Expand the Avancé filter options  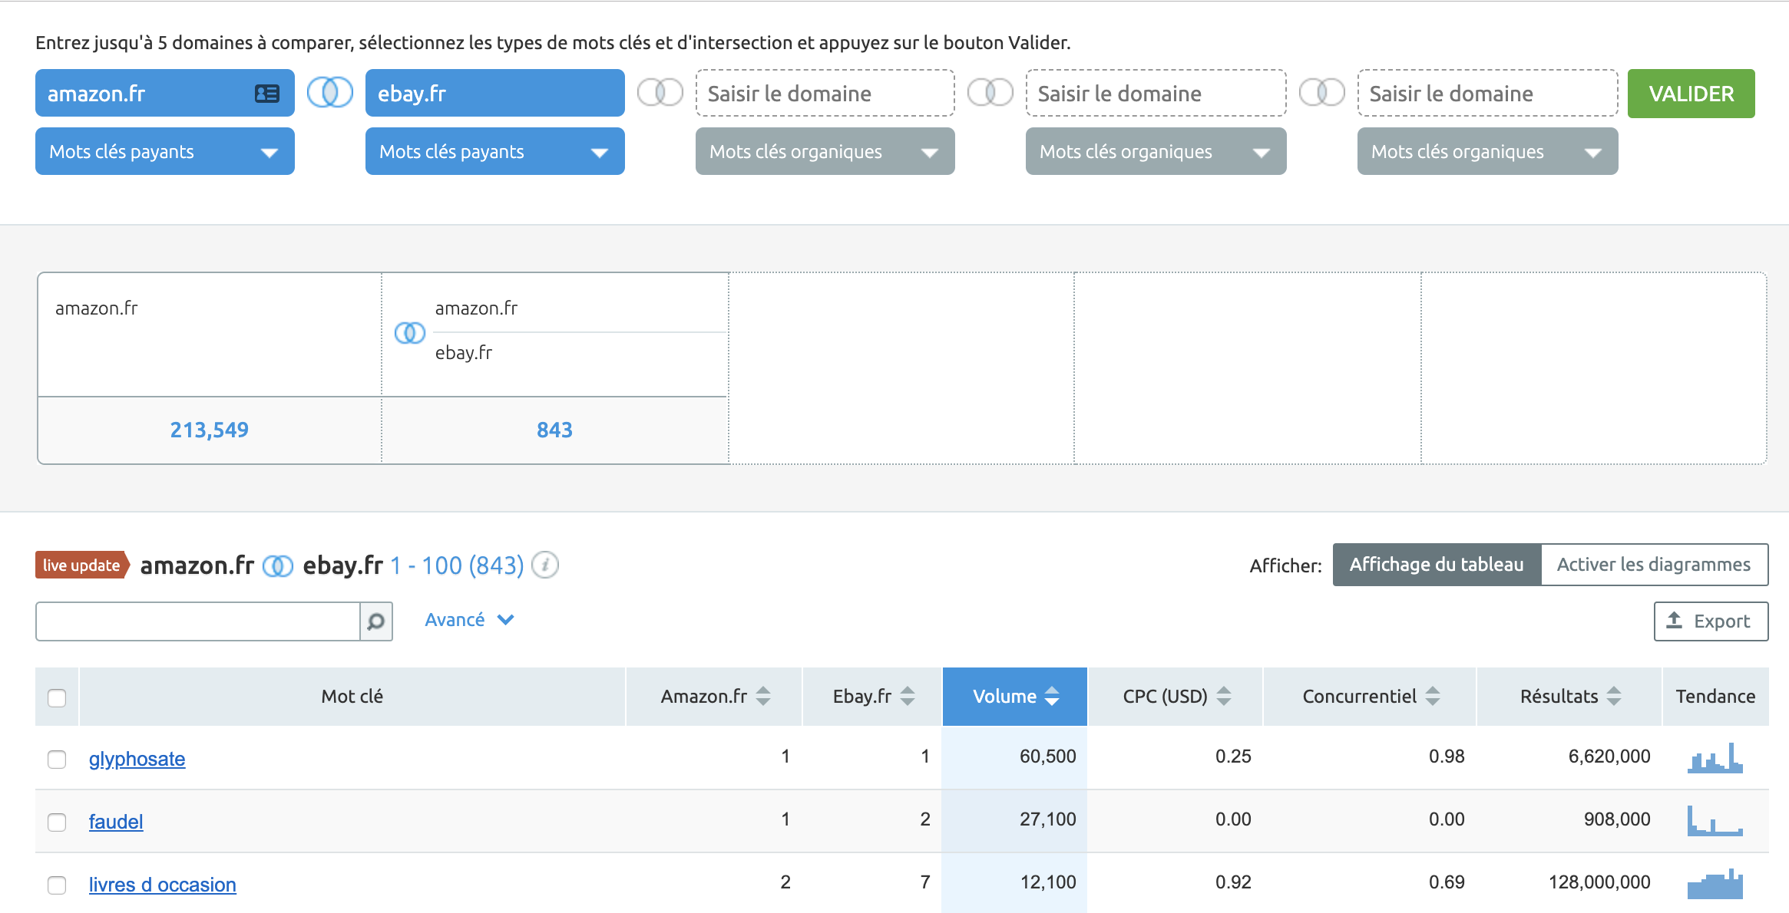coord(469,620)
